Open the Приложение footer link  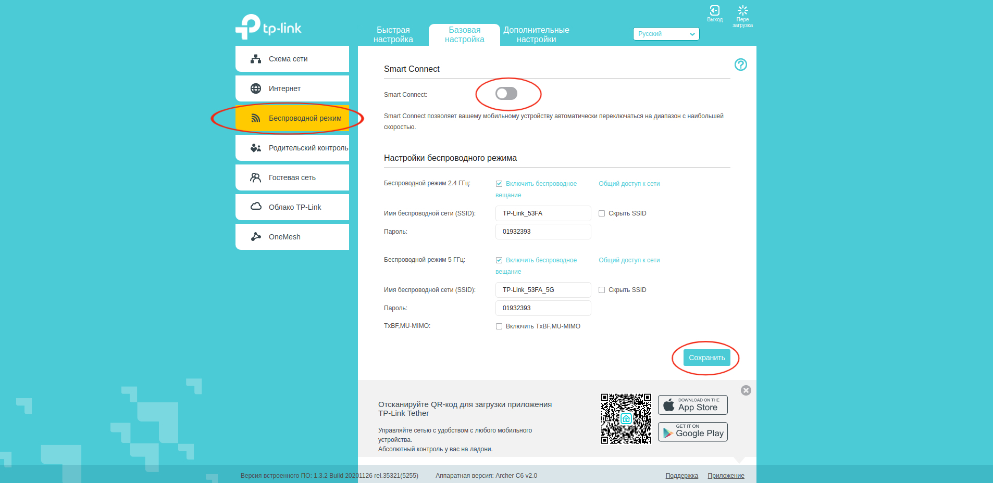726,476
